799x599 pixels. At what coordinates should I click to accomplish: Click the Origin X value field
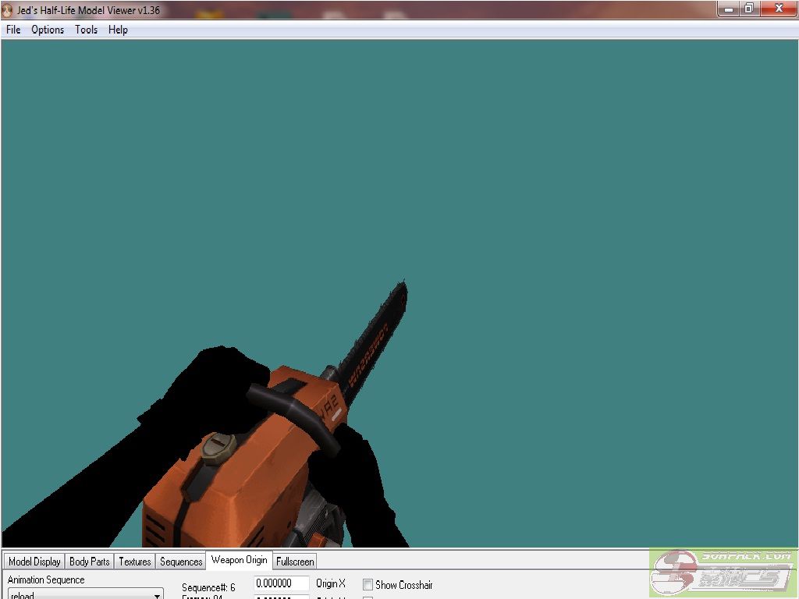click(x=281, y=583)
